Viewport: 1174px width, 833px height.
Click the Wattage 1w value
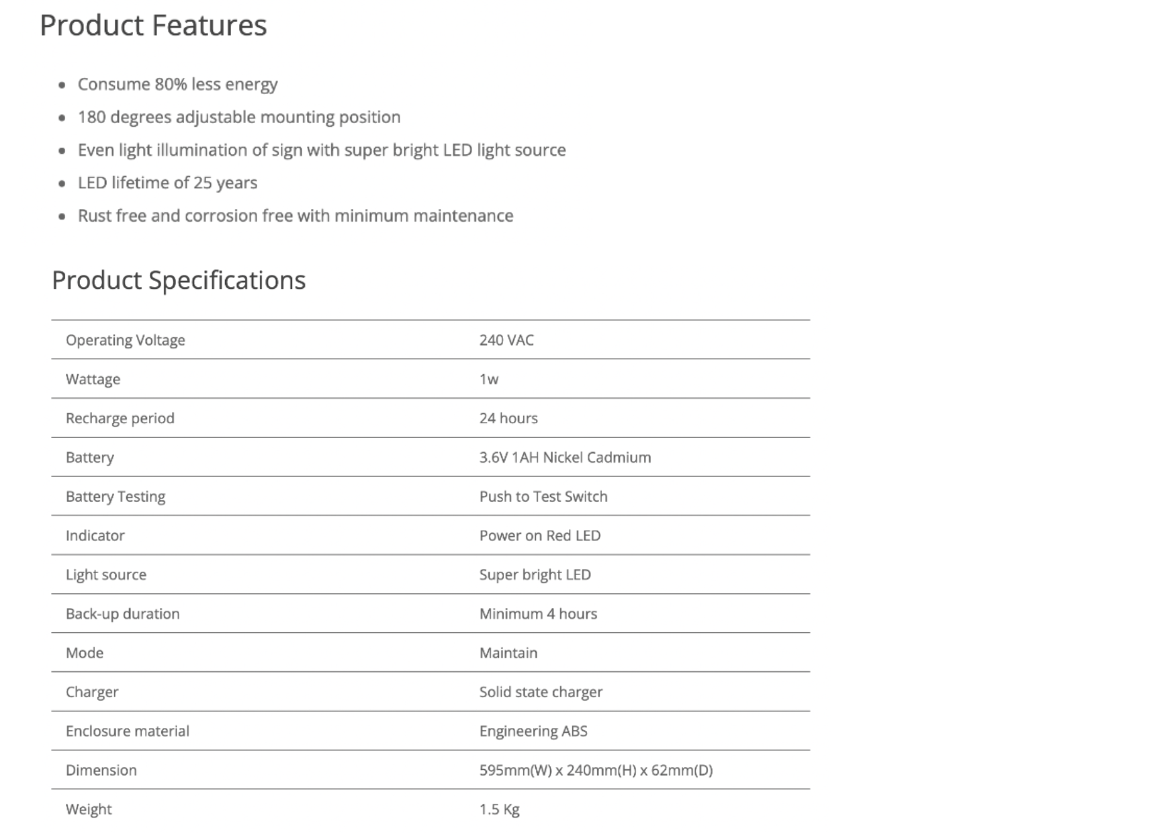click(x=489, y=379)
